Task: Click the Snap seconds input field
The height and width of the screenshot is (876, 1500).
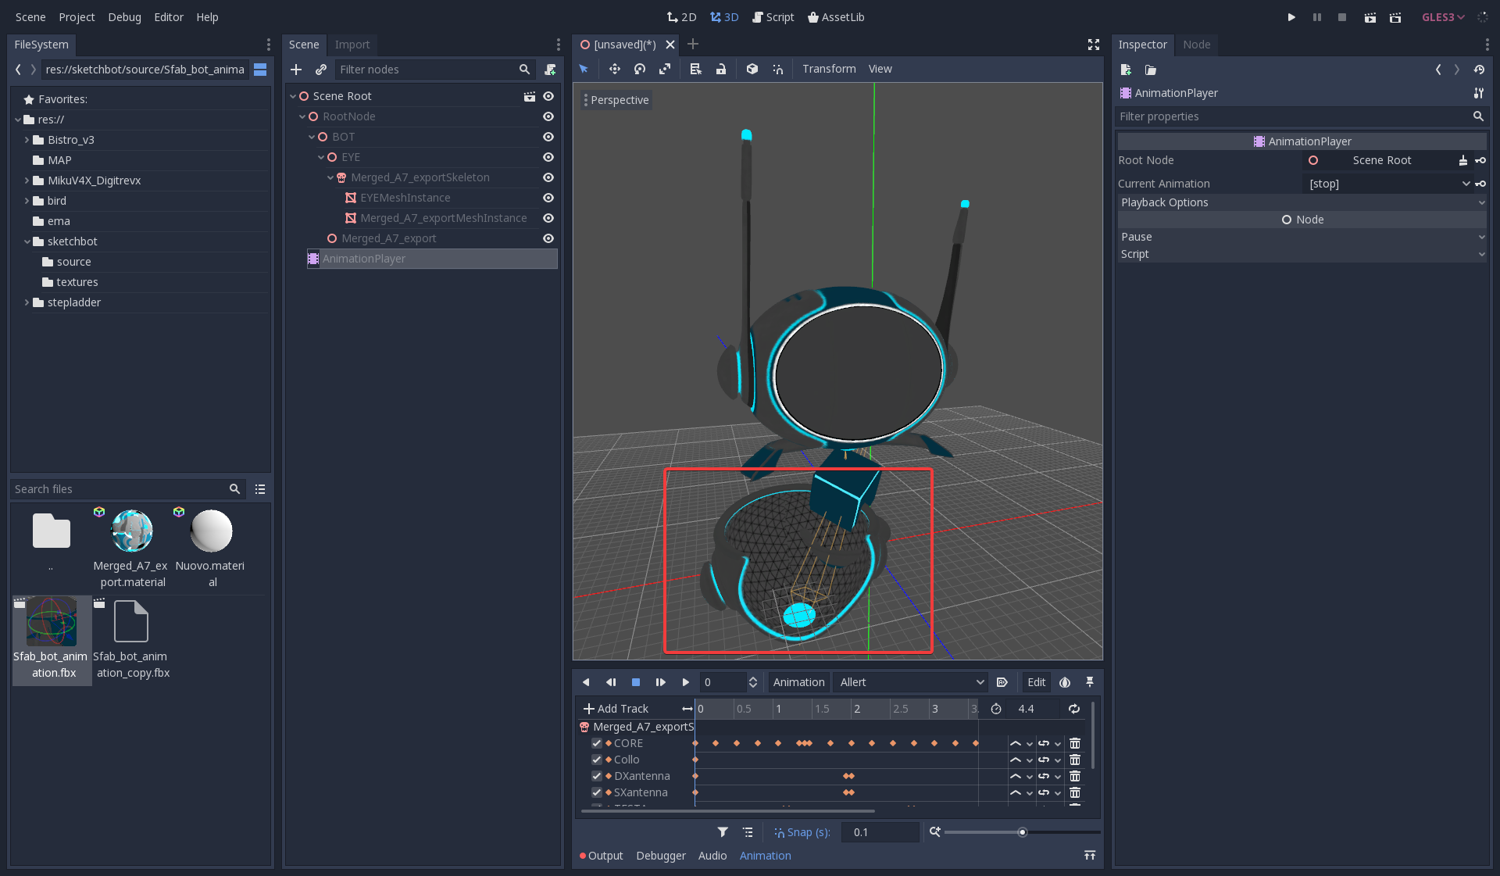Action: (x=880, y=832)
